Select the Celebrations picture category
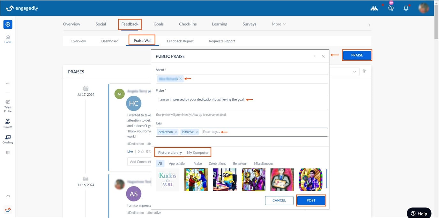This screenshot has height=218, width=439. 217,164
